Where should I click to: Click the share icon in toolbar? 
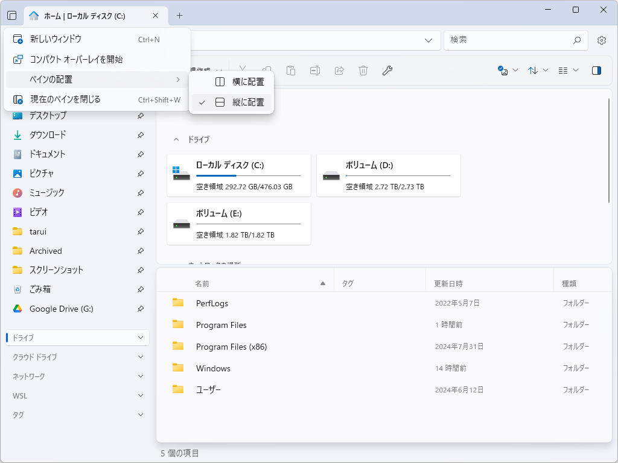pos(339,71)
